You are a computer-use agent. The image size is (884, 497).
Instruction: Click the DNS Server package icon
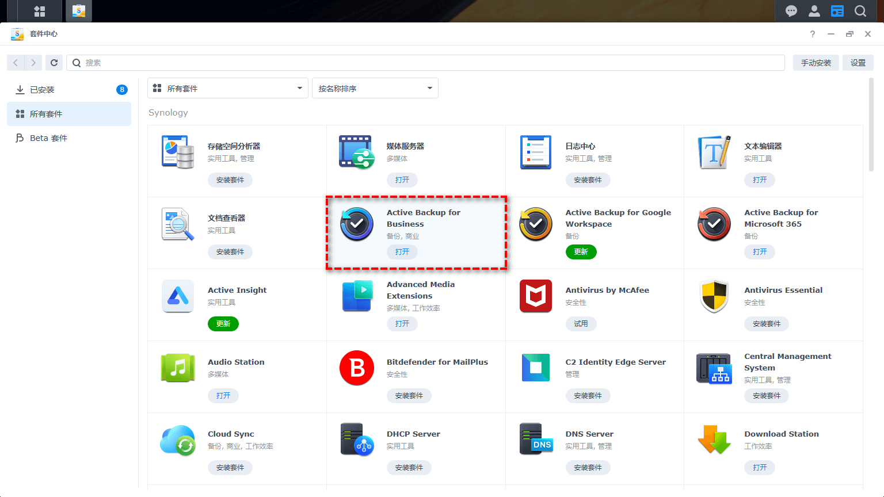535,440
